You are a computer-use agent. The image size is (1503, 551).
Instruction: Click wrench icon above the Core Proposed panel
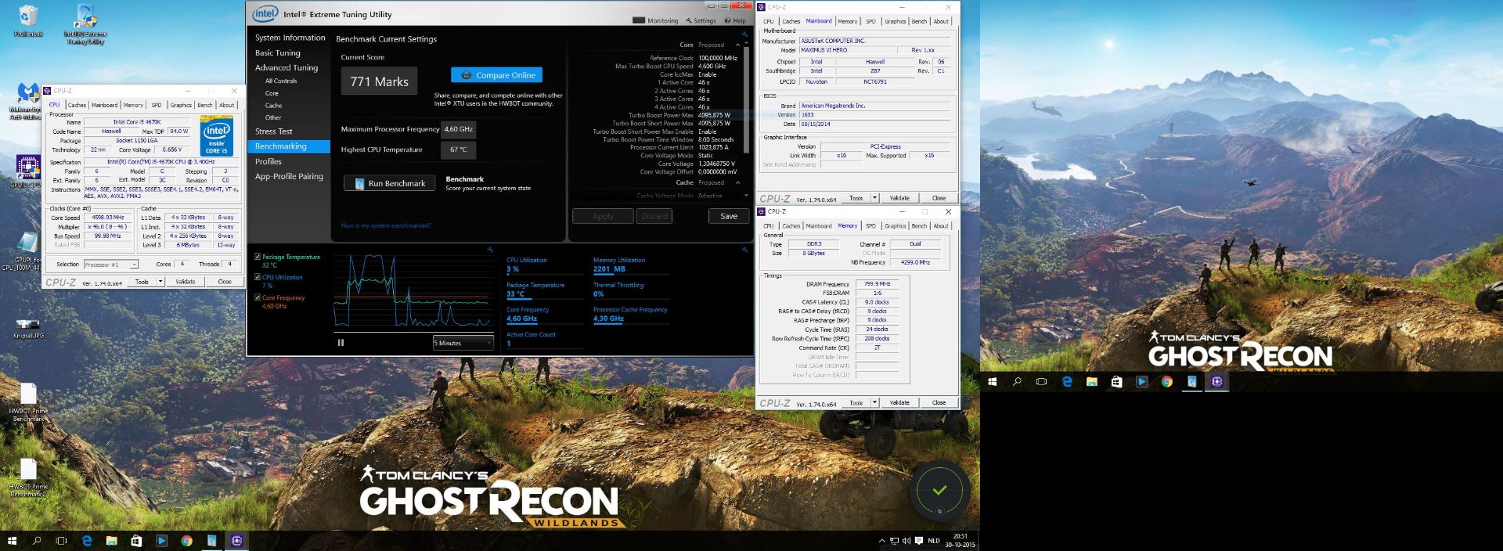pyautogui.click(x=744, y=34)
